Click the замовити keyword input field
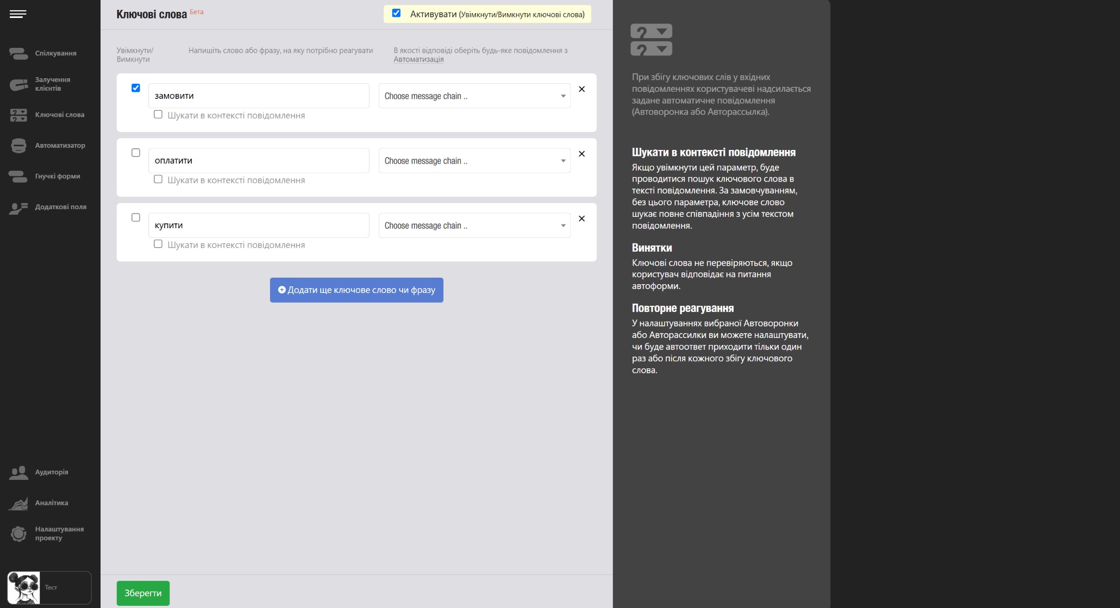The width and height of the screenshot is (1120, 608). coord(259,96)
